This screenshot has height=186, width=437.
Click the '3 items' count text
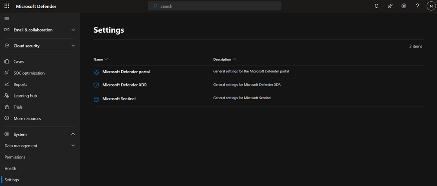tap(415, 46)
